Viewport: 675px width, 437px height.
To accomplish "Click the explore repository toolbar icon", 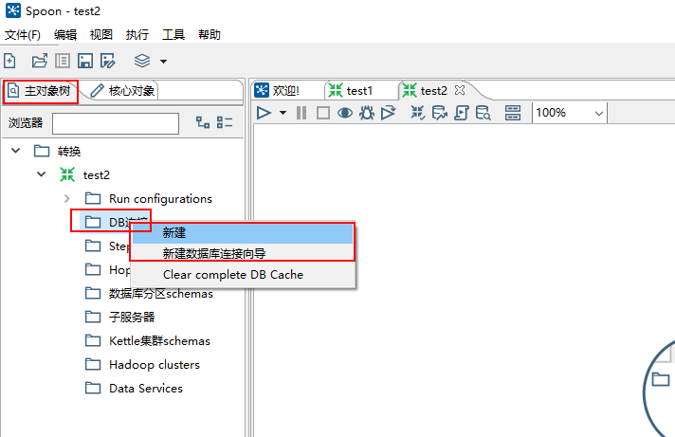I will point(63,61).
